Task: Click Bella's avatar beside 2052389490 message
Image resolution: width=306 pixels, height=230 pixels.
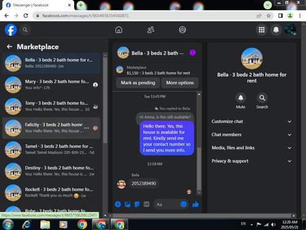Action: [121, 184]
